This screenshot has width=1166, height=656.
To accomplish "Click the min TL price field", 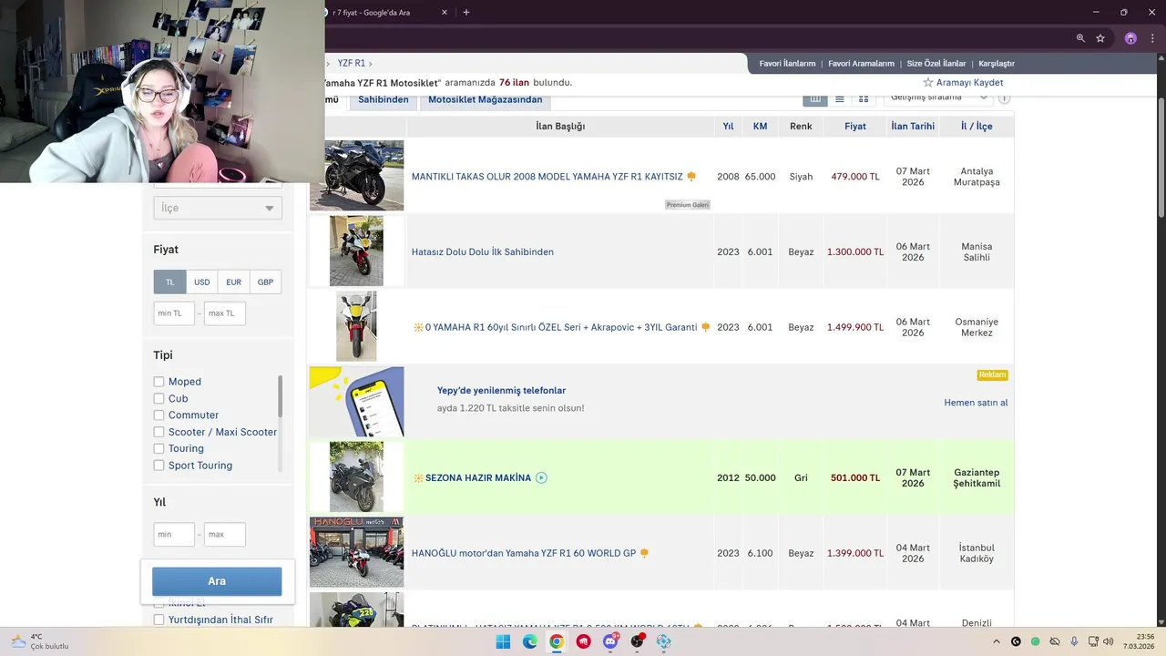I will coord(174,313).
